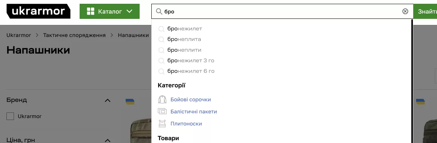Click the search icon beside бронежилет 6 го
437x143 pixels.
pos(161,71)
